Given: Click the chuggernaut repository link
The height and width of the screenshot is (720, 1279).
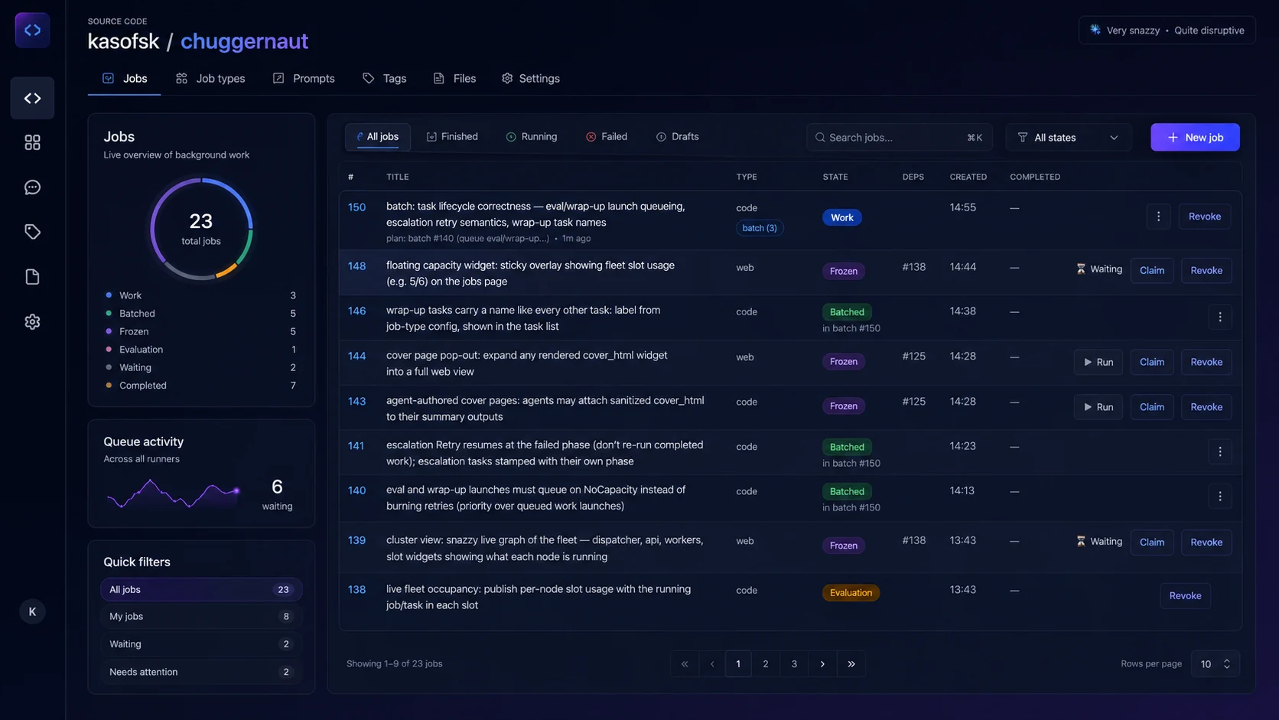Looking at the screenshot, I should (244, 41).
